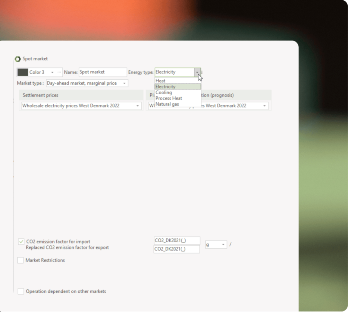Collapse the Energy type dropdown arrow
The height and width of the screenshot is (312, 348).
coord(197,72)
